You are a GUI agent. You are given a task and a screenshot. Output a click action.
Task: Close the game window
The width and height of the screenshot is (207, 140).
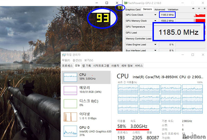tap(117, 3)
